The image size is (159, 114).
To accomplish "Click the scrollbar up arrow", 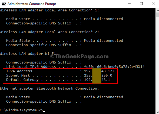I will [157, 10].
